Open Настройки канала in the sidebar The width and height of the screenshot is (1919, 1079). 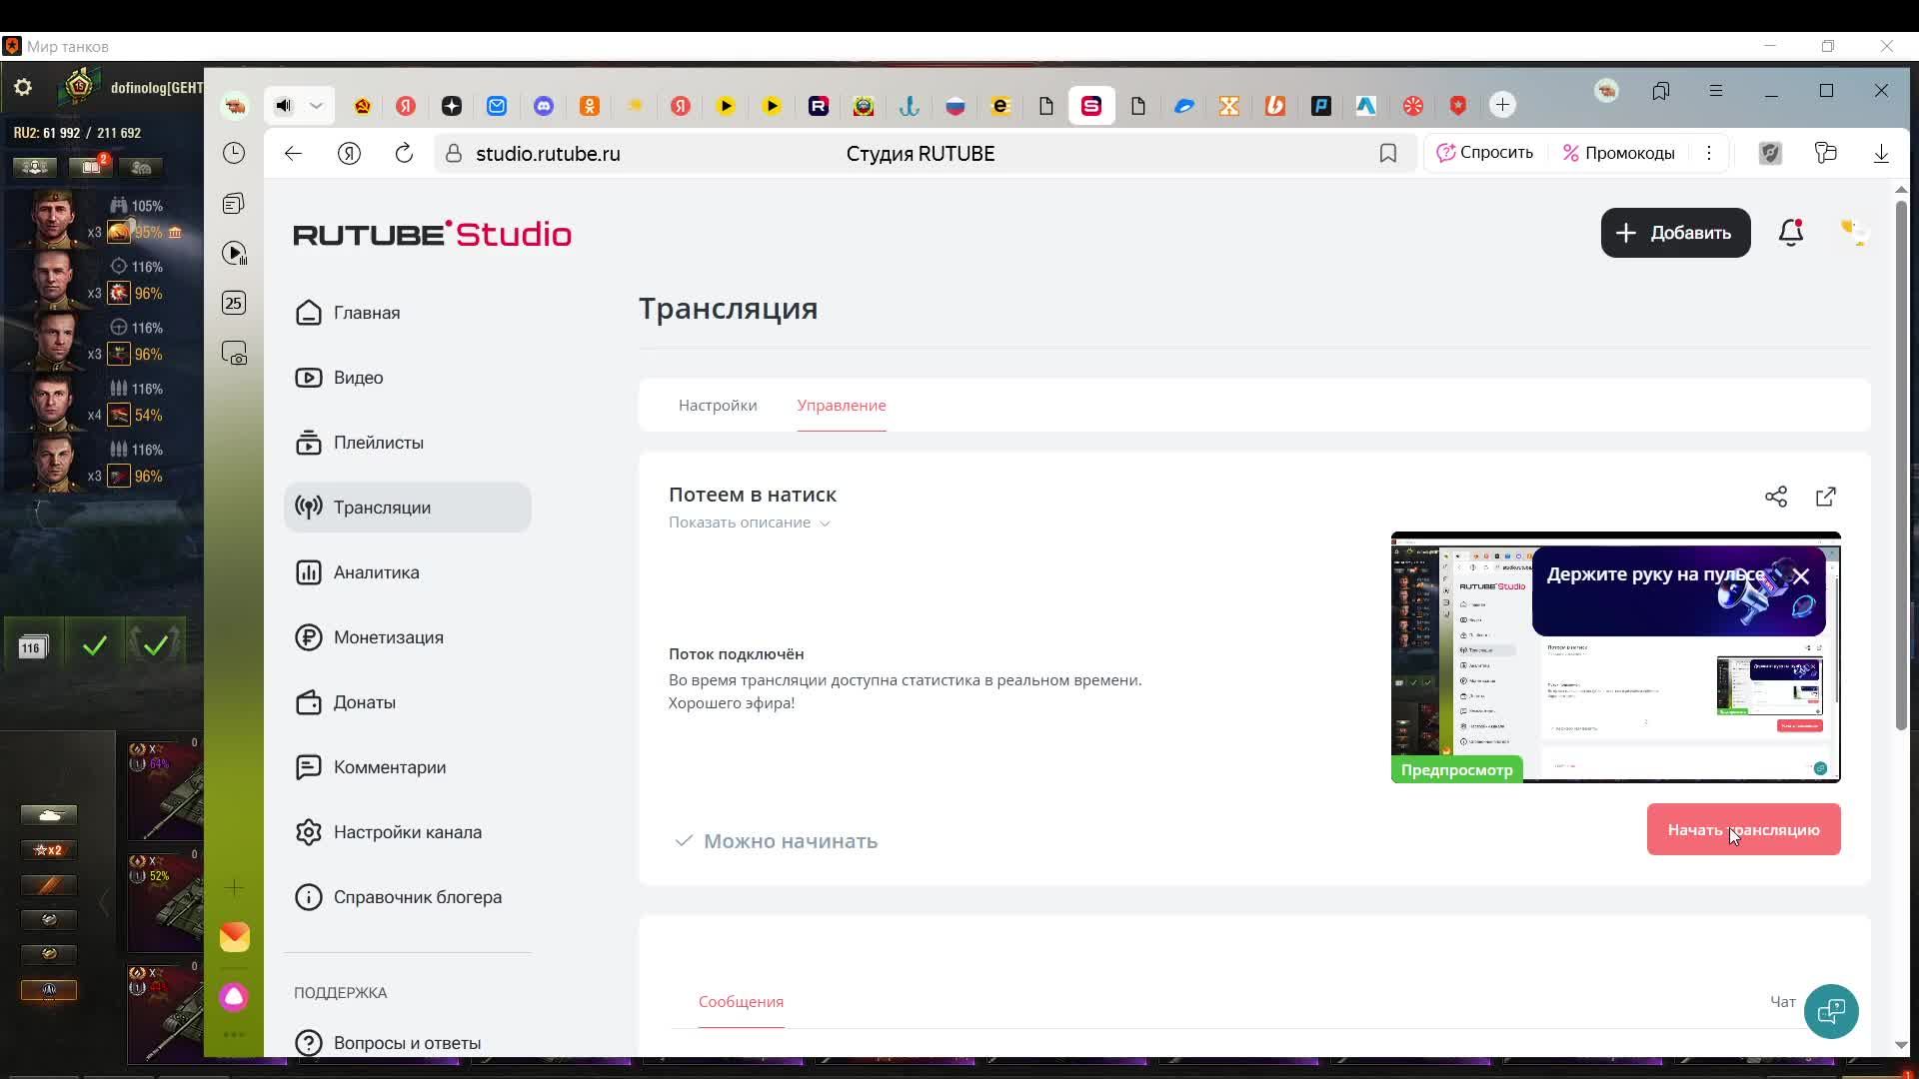tap(408, 832)
